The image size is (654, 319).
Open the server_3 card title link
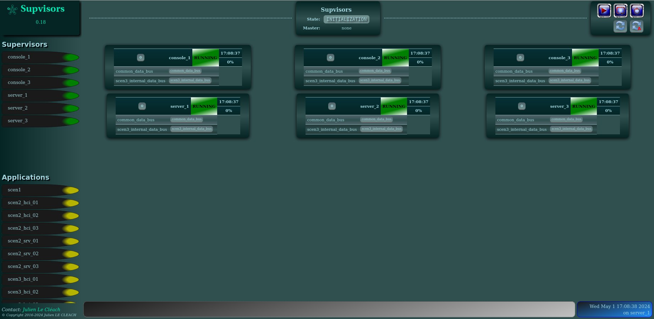point(559,106)
